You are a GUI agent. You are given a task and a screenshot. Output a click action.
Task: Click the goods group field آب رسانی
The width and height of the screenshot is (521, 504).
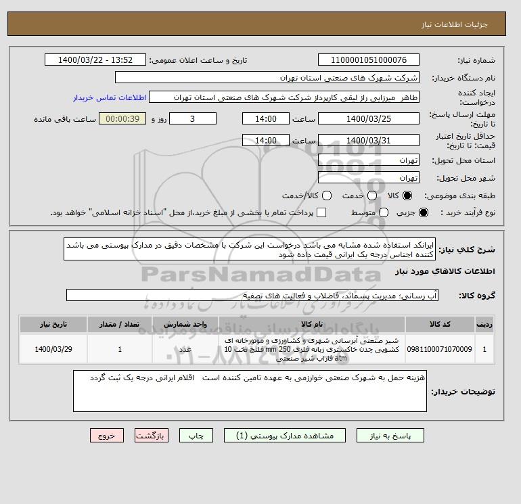(252, 295)
